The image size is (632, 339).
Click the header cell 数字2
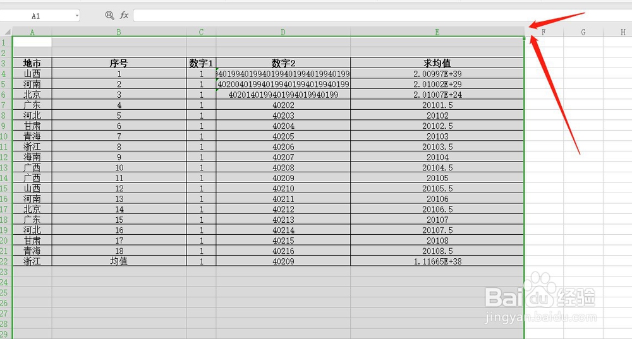pos(283,63)
